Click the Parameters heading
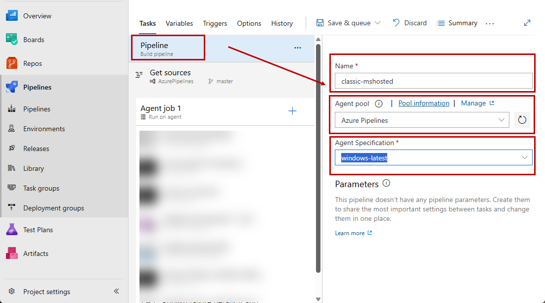This screenshot has height=303, width=545. click(357, 184)
